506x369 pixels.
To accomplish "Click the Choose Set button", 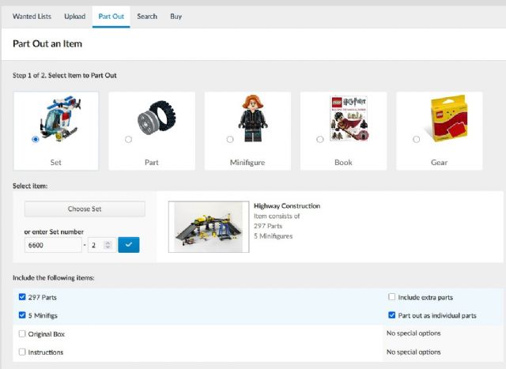I will click(85, 209).
